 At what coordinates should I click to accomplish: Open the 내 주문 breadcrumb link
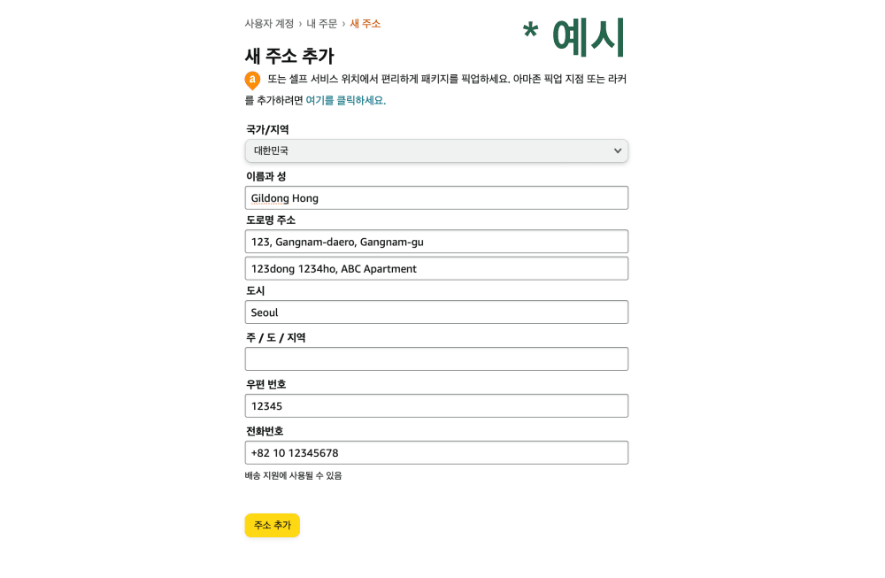click(x=322, y=24)
